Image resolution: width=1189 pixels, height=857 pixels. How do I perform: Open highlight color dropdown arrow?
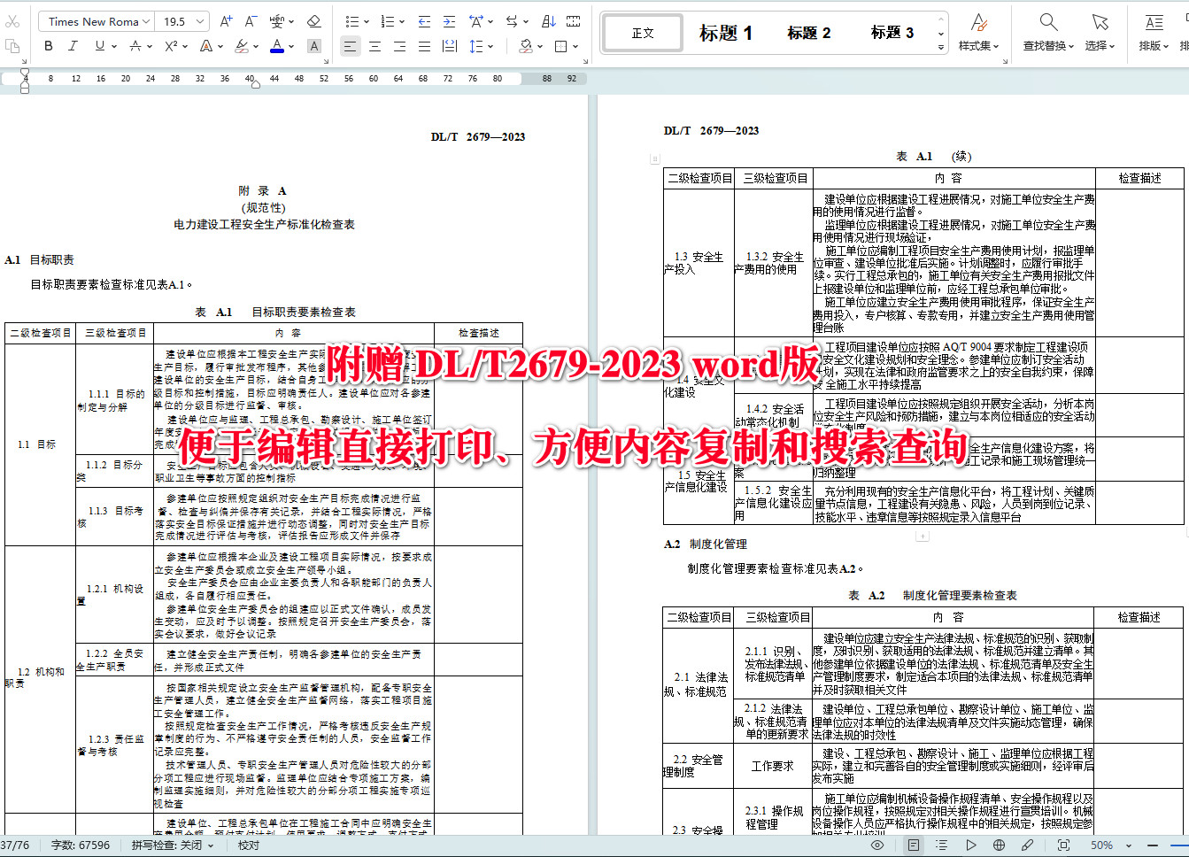(256, 46)
